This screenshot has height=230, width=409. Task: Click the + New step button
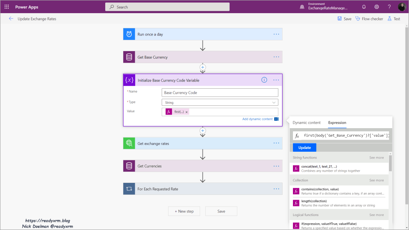point(184,211)
